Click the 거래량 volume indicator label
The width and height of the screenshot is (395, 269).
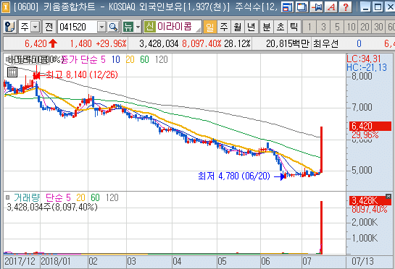tap(27, 197)
